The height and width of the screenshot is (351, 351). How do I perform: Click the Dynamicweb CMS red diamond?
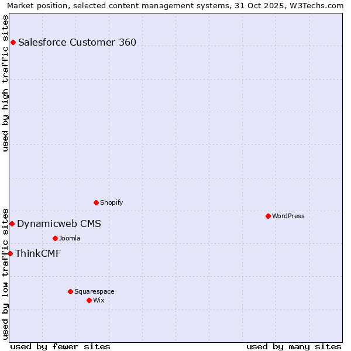click(12, 223)
